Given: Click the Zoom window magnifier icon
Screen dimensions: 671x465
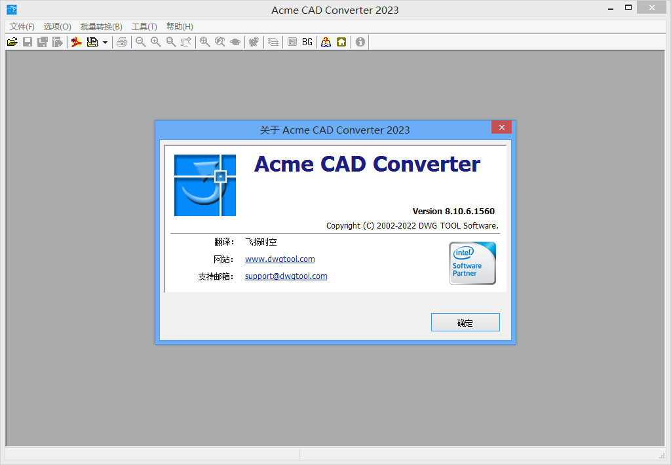Looking at the screenshot, I should pyautogui.click(x=171, y=42).
